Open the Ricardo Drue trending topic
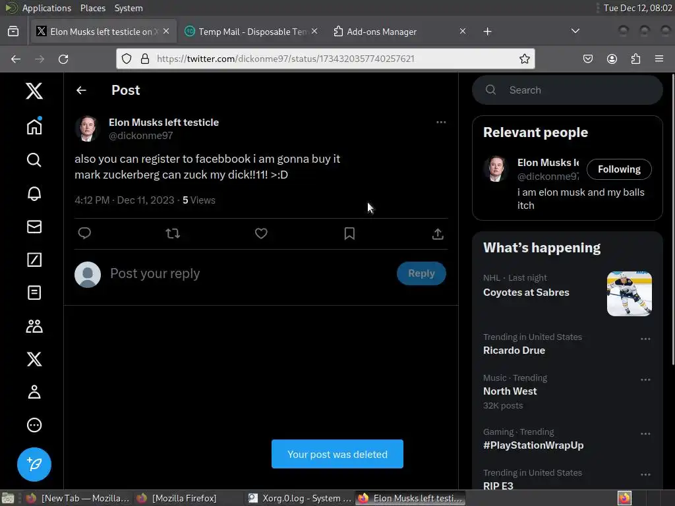Screen dimensions: 675x506 [x=514, y=351]
